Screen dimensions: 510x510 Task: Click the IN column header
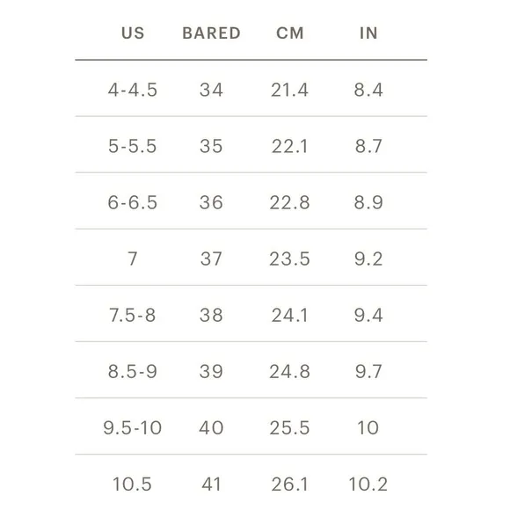click(x=368, y=33)
